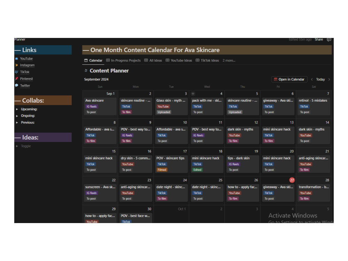Click the Collabs heading in sidebar
Viewport: 348px width, 261px height.
pyautogui.click(x=33, y=100)
